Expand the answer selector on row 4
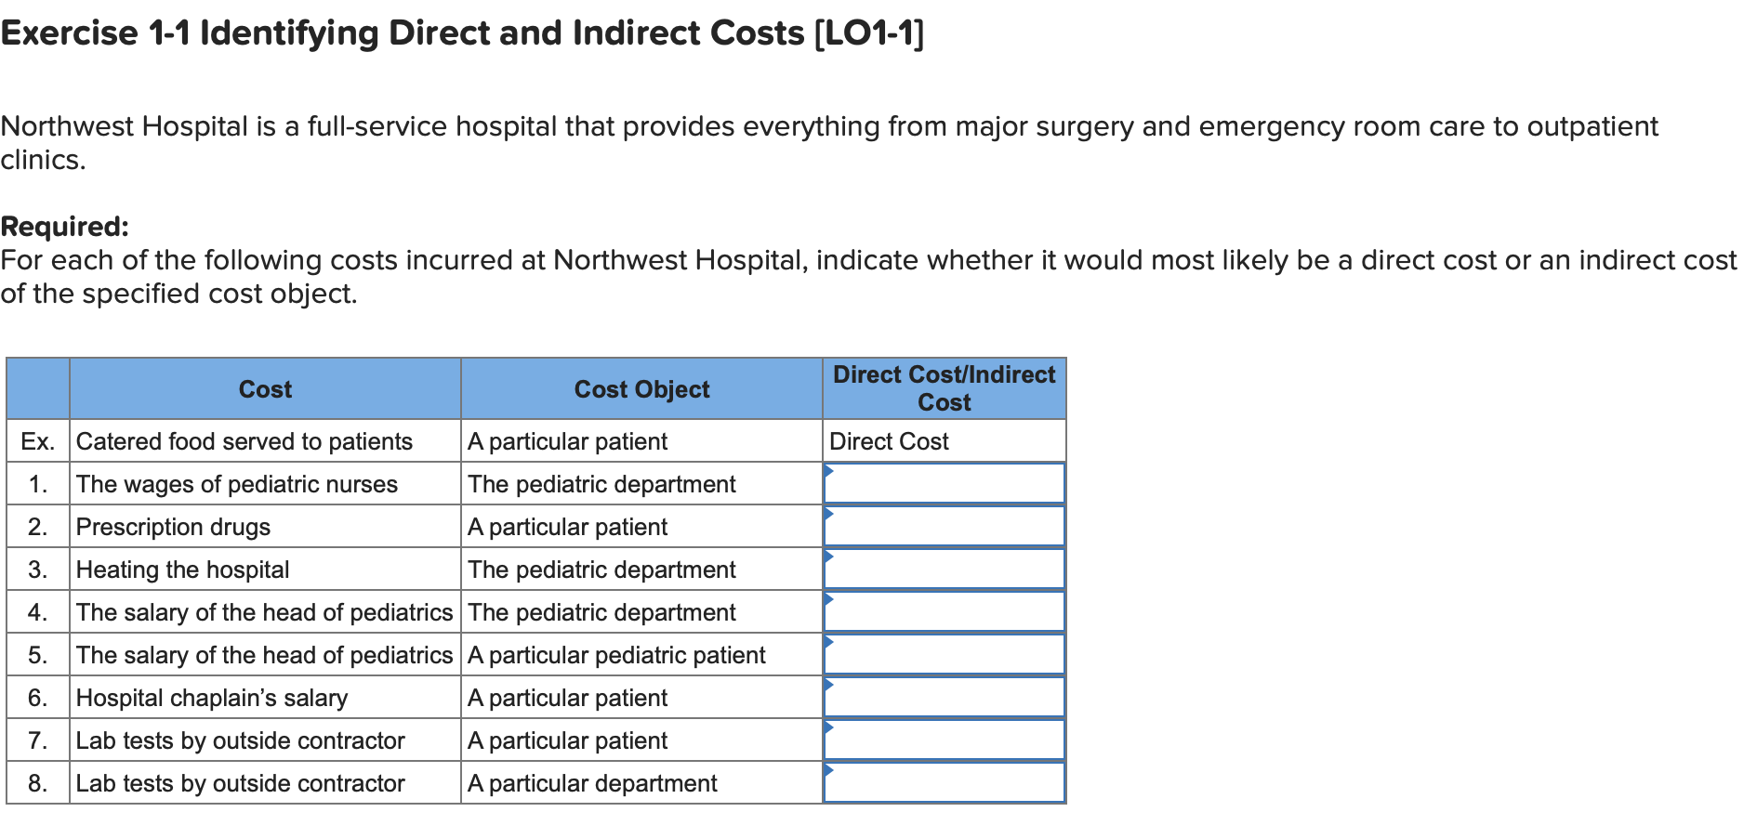The height and width of the screenshot is (825, 1744). click(944, 611)
